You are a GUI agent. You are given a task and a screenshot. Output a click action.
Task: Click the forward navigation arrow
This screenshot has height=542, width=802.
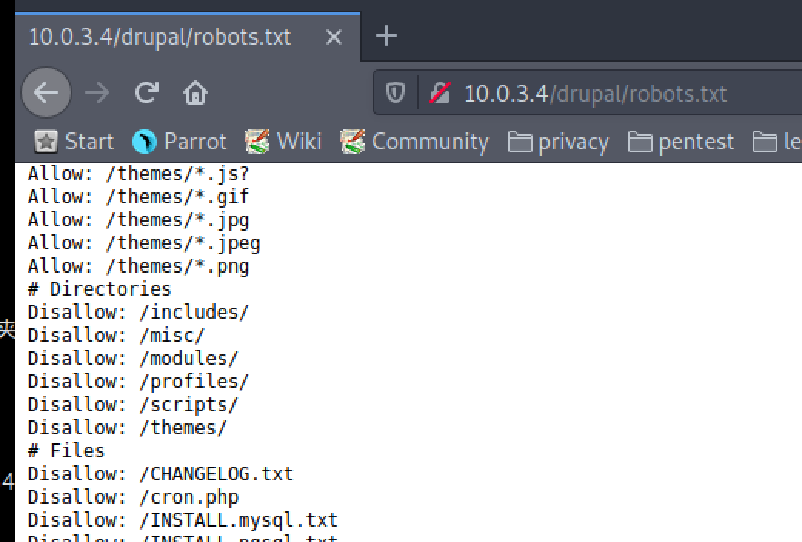click(x=97, y=93)
